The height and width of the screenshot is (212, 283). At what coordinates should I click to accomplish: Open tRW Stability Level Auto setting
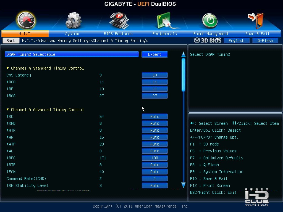click(155, 185)
